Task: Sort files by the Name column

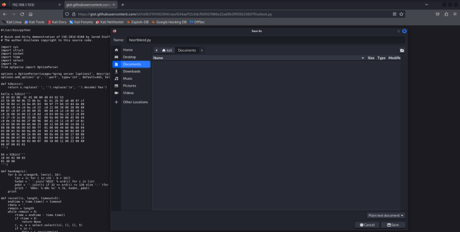Action: [259, 57]
